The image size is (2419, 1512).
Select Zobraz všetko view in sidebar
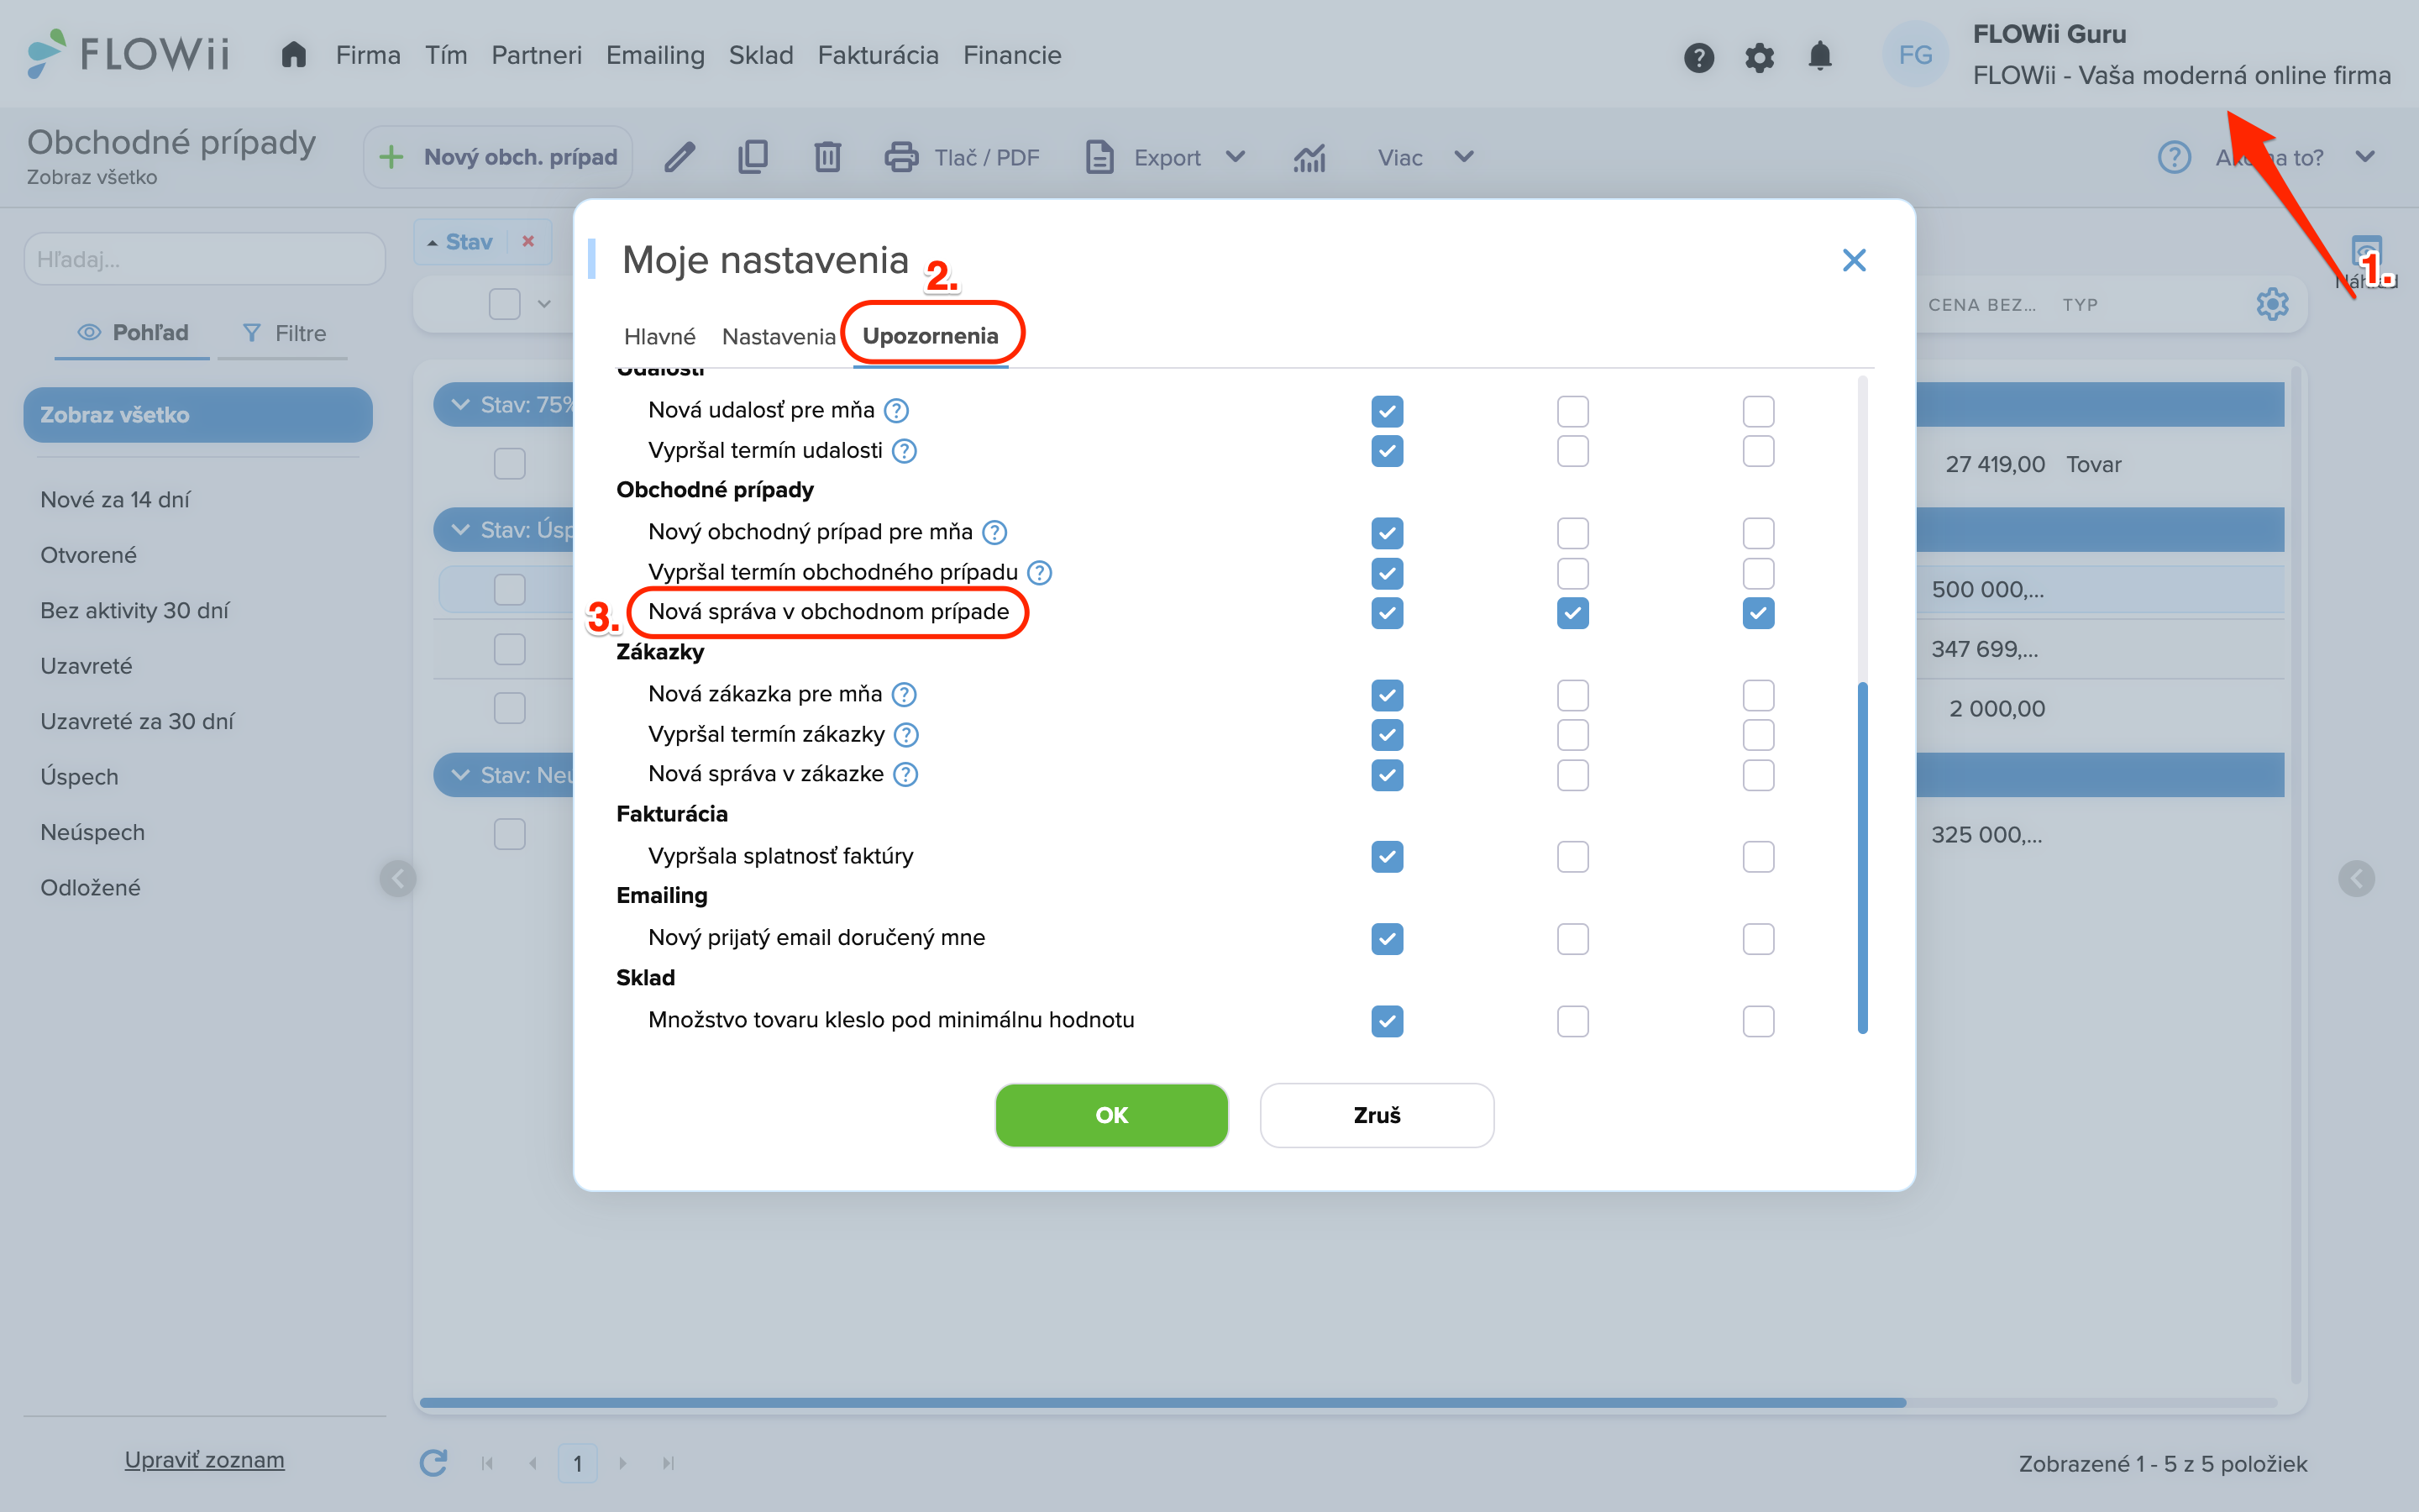click(x=198, y=414)
